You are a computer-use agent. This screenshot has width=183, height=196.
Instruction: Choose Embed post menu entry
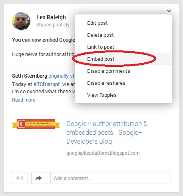pyautogui.click(x=123, y=59)
